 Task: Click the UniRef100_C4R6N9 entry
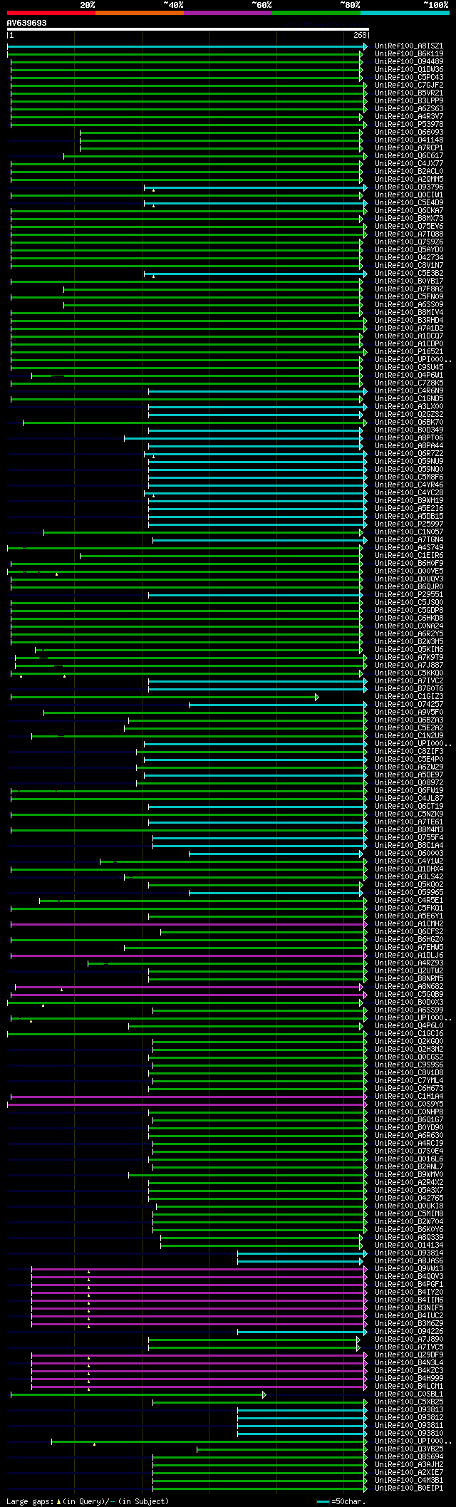pyautogui.click(x=409, y=391)
